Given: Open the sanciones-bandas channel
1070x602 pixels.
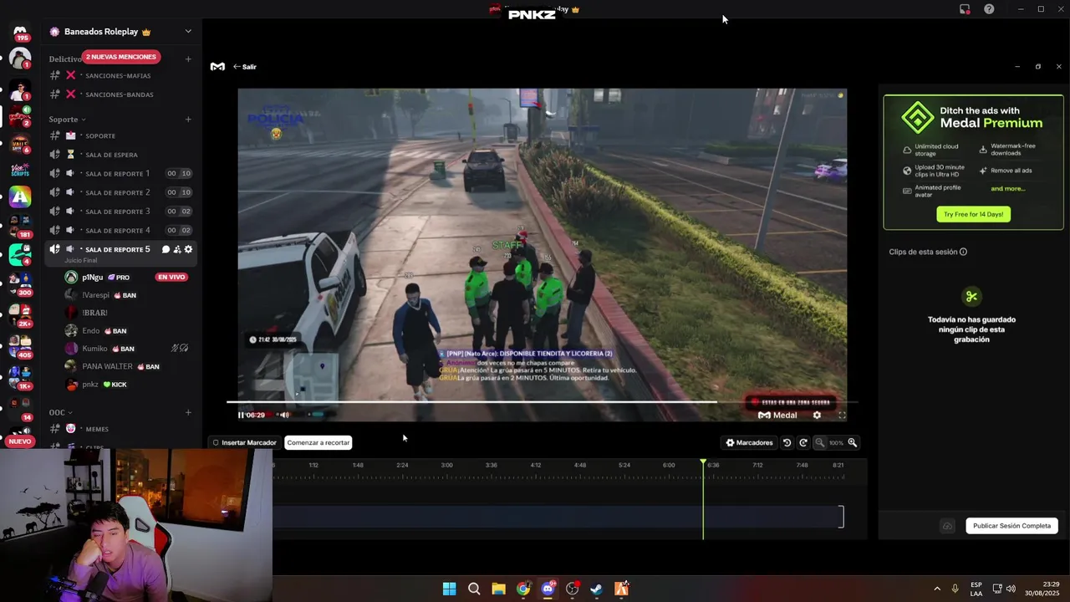Looking at the screenshot, I should coord(120,94).
